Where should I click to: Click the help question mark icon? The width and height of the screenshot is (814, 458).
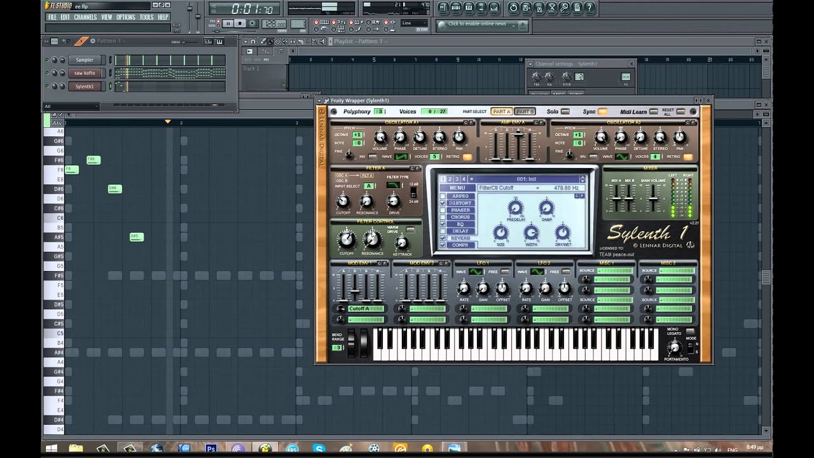(590, 8)
